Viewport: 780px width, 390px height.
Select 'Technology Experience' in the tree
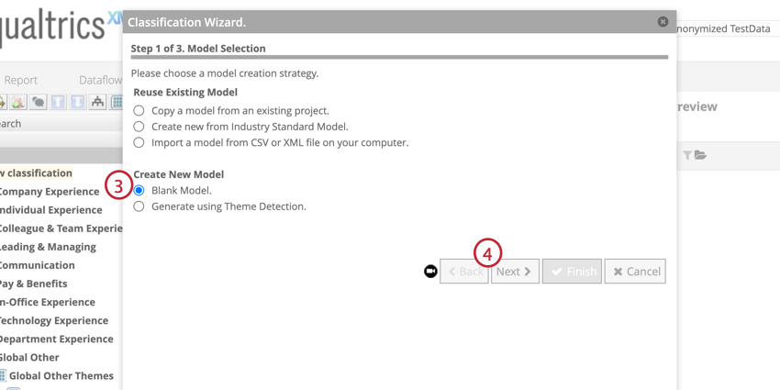click(54, 320)
